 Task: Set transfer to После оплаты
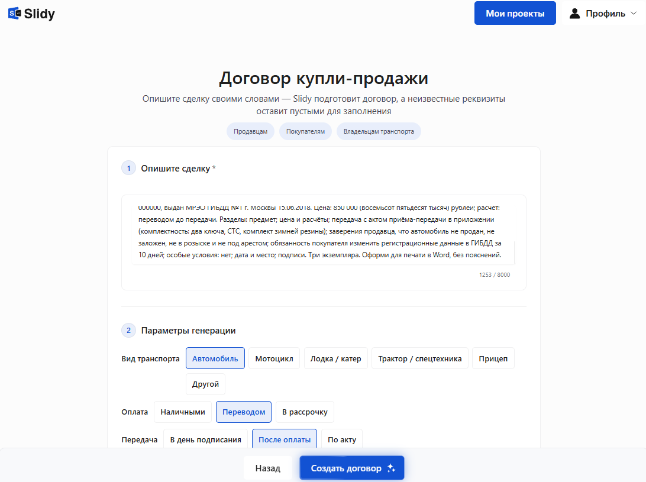coord(285,439)
